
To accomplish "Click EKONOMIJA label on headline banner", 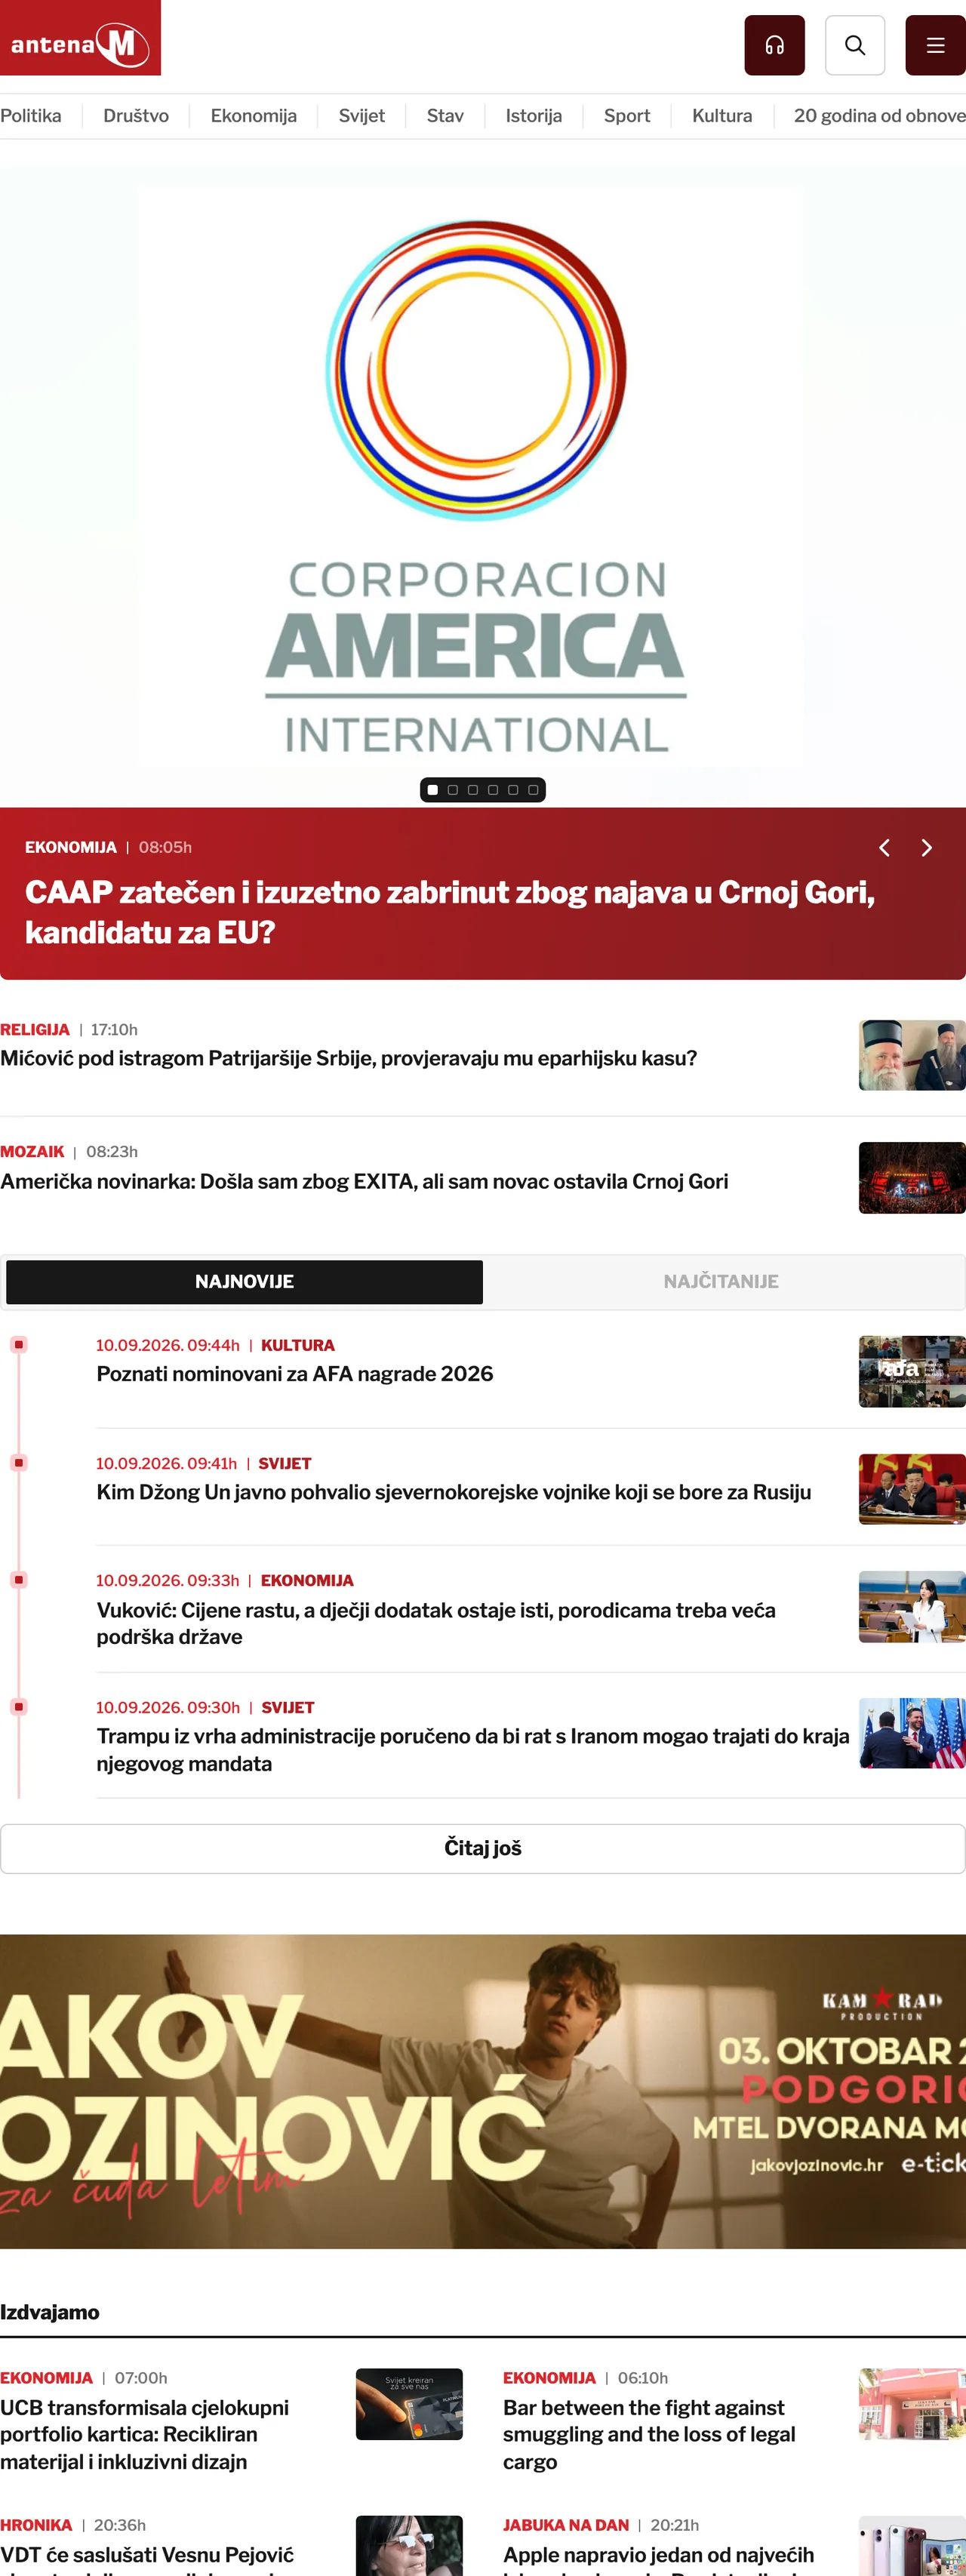I will click(x=71, y=848).
